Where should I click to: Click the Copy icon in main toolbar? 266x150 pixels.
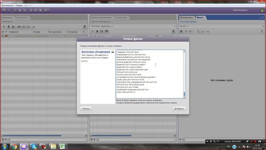coord(20,10)
